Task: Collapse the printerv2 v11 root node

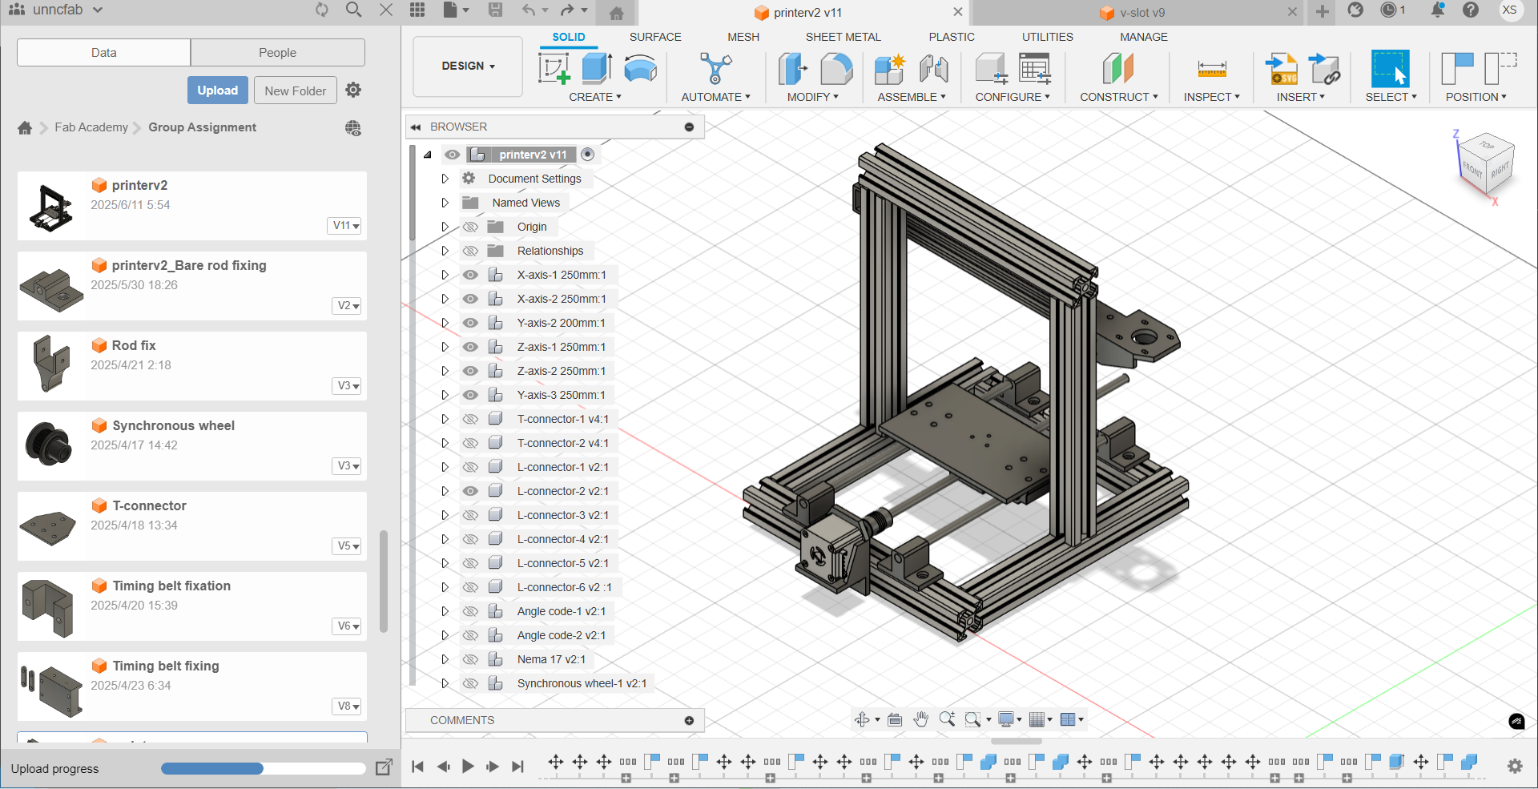Action: pos(428,155)
